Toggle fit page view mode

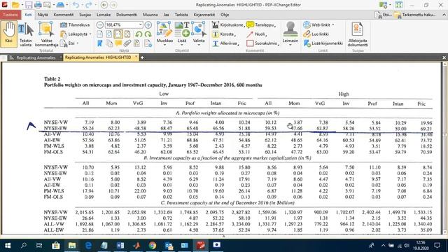click(109, 34)
